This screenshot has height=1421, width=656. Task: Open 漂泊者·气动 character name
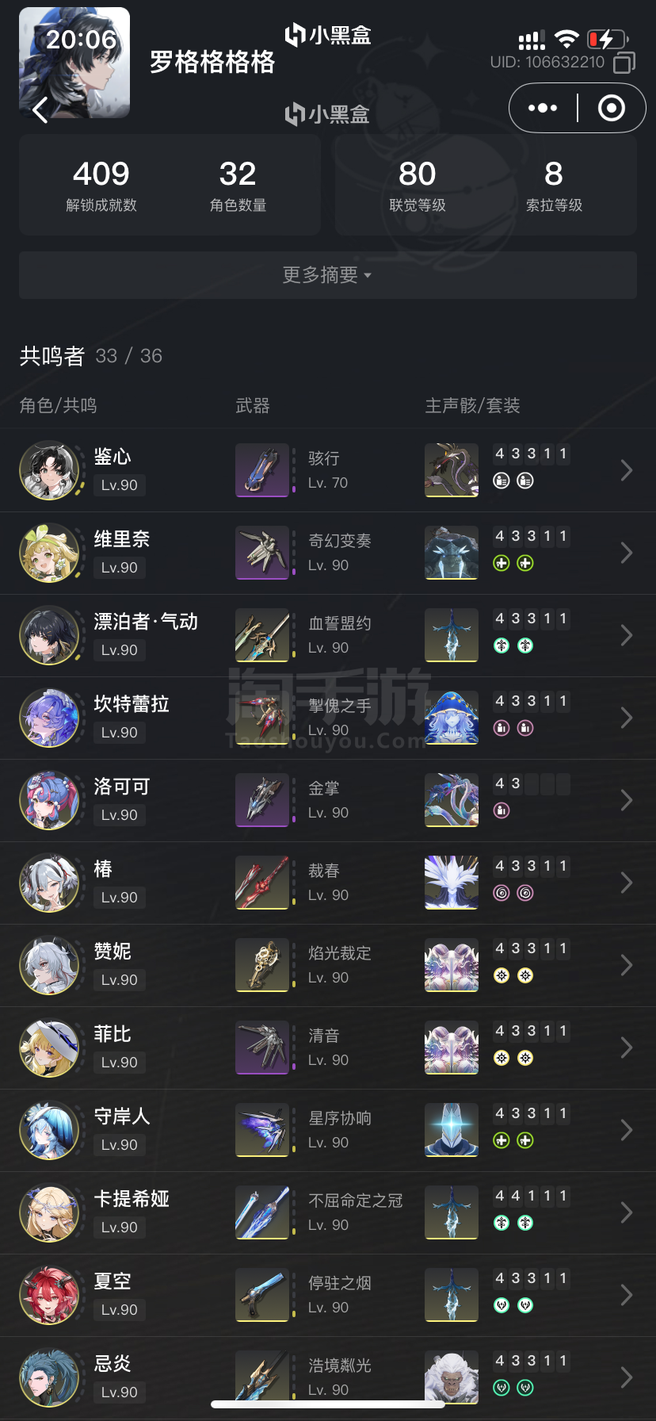pyautogui.click(x=146, y=622)
